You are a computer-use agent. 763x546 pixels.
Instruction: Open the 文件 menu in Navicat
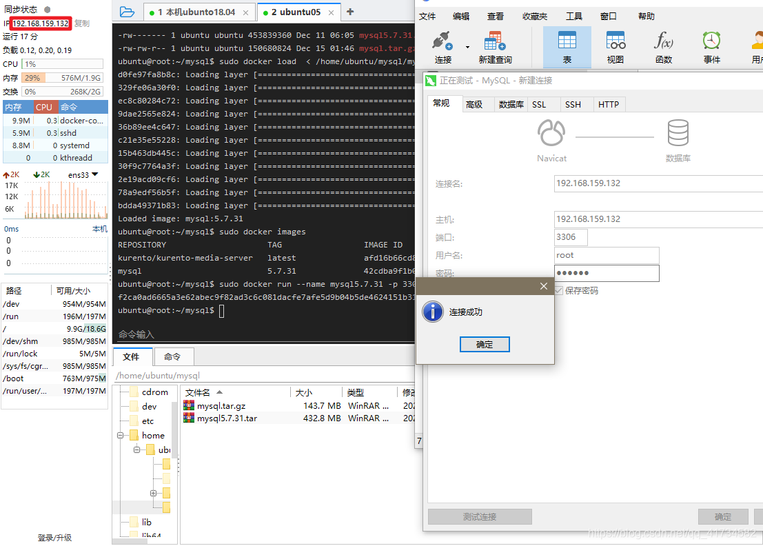[x=427, y=16]
